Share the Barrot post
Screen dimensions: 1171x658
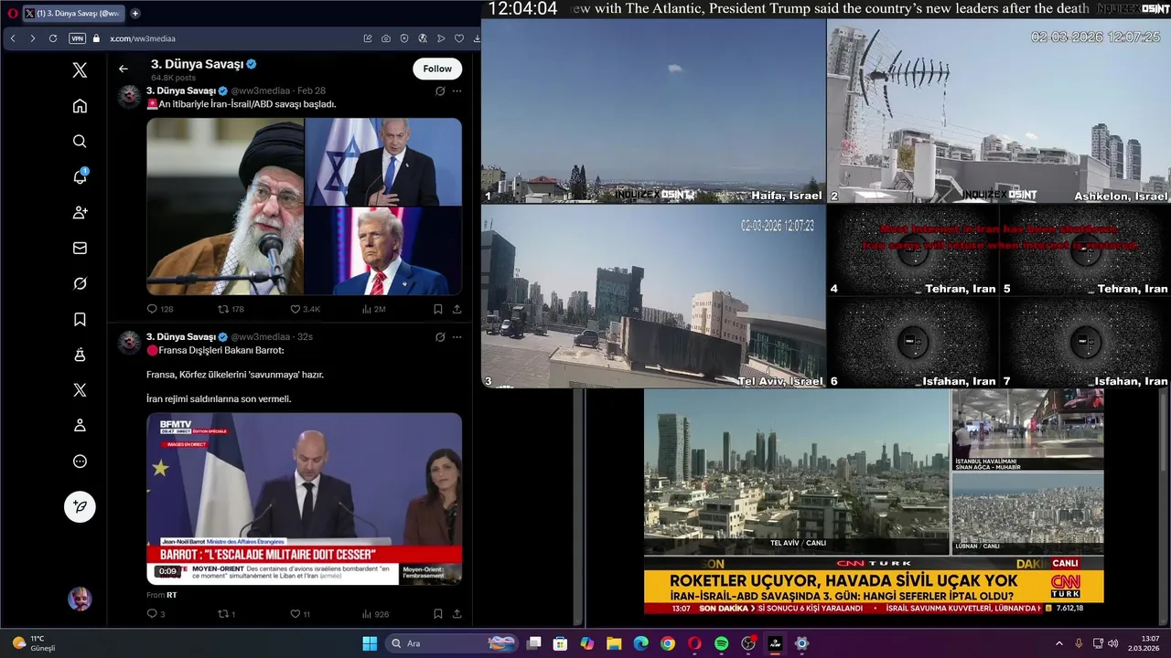[457, 614]
